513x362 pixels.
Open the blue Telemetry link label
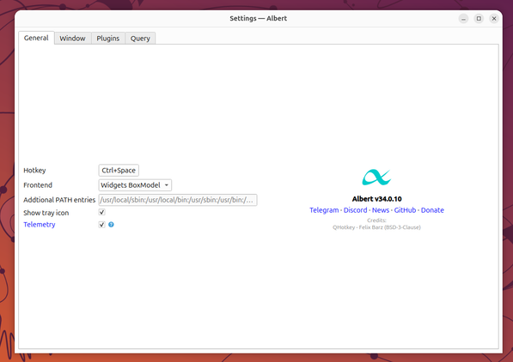point(40,225)
